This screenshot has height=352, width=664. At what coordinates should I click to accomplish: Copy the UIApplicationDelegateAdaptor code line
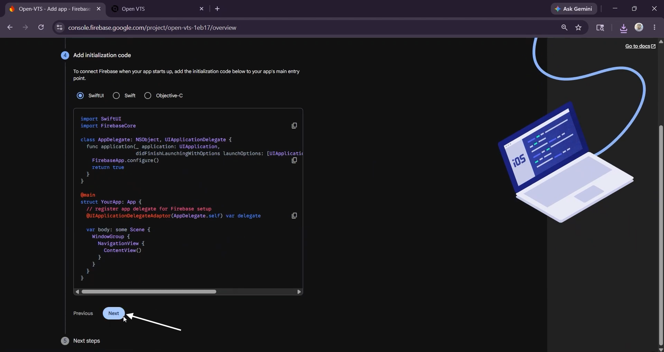[294, 216]
